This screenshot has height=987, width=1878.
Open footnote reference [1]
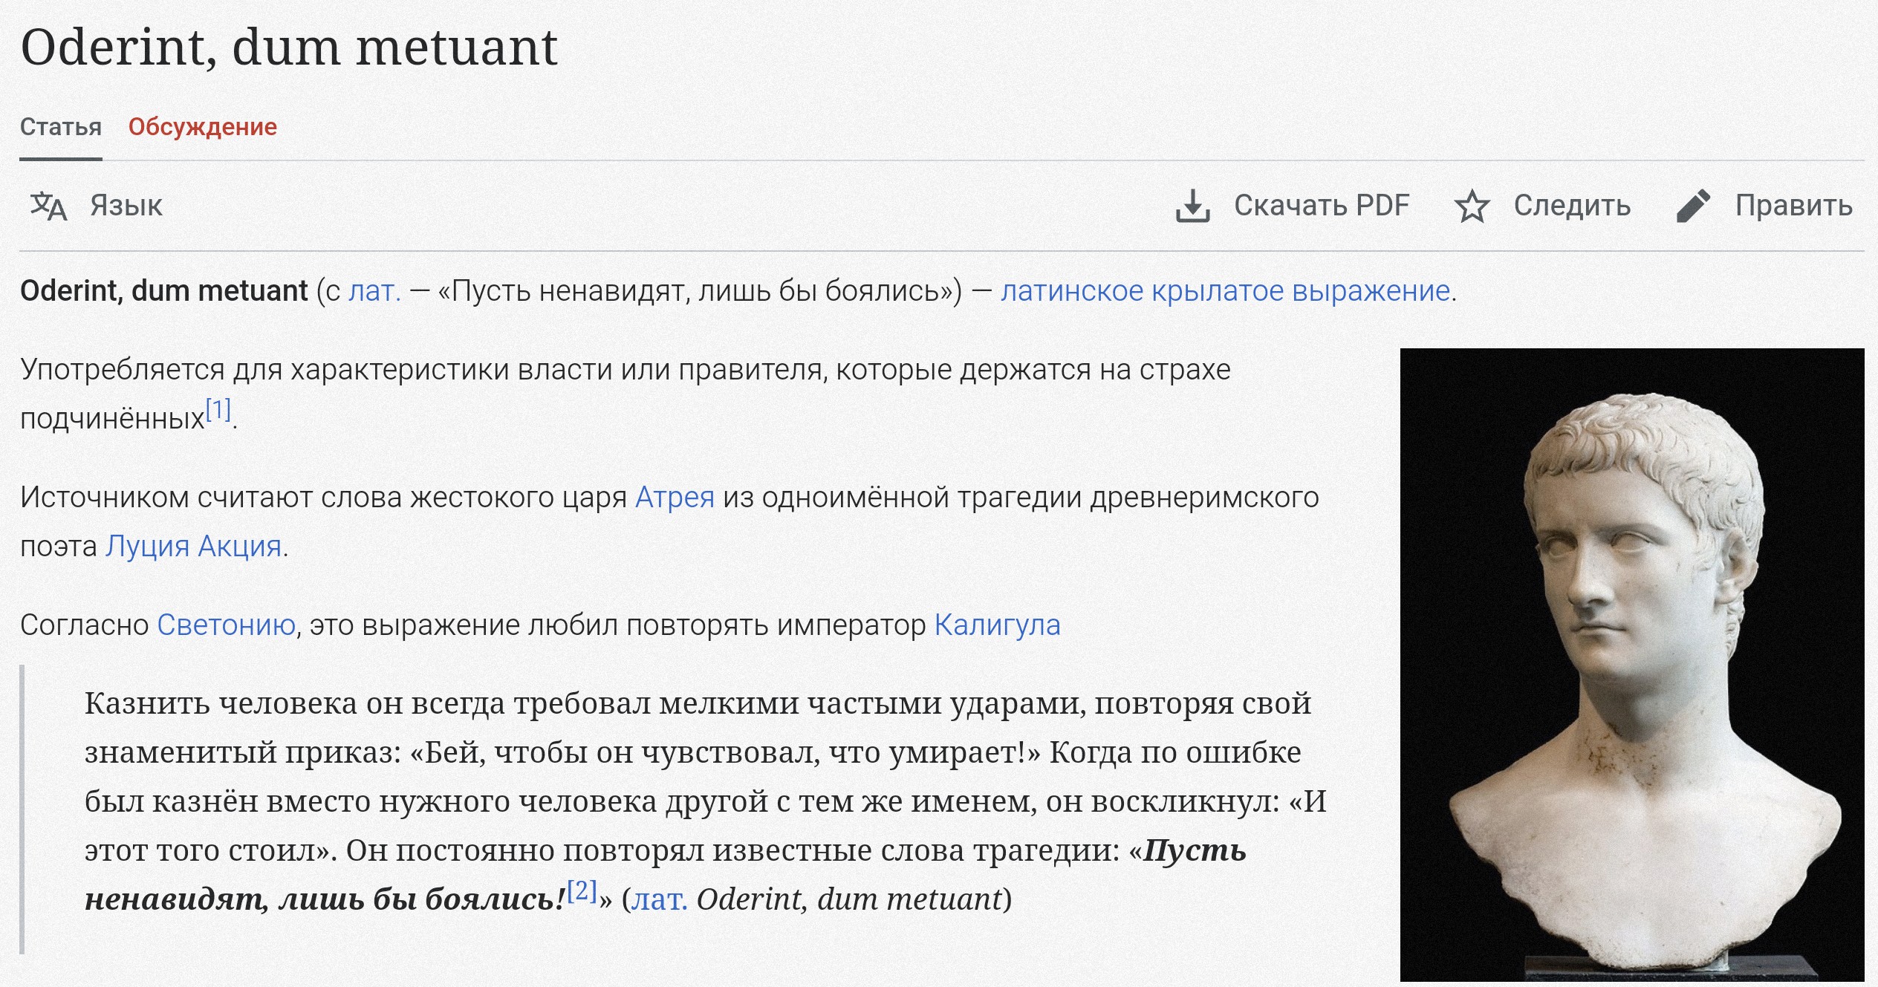[218, 409]
